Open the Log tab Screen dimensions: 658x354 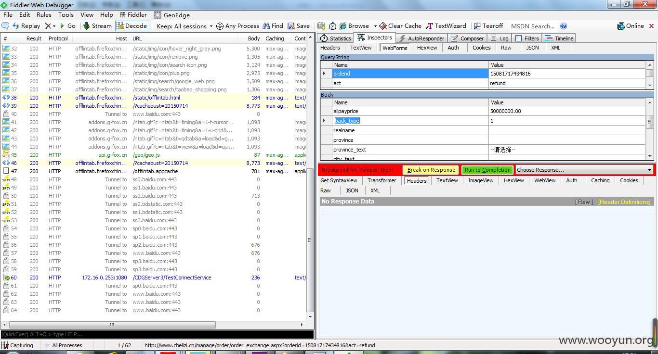(500, 38)
